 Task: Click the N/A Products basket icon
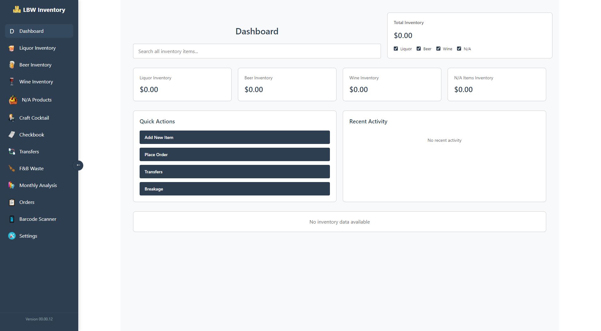[x=13, y=100]
